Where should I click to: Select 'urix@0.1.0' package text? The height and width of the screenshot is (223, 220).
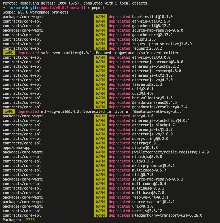(143, 207)
